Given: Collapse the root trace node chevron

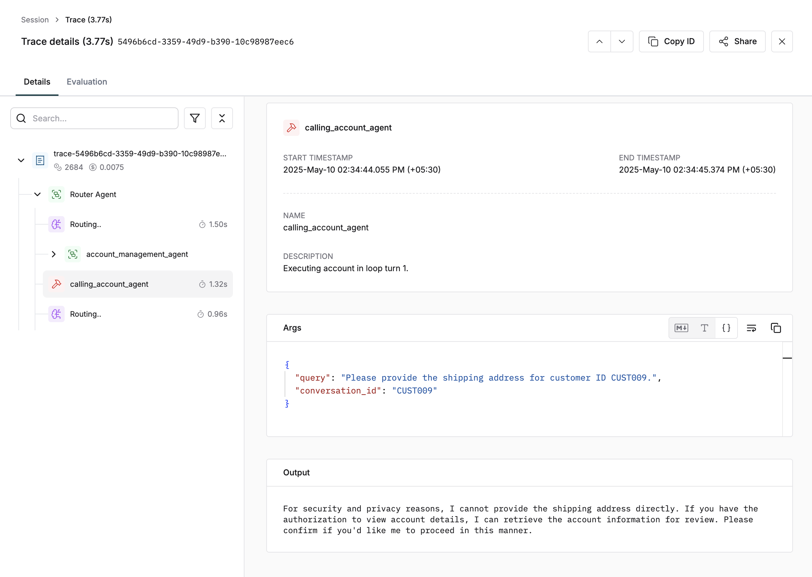Looking at the screenshot, I should click(x=21, y=160).
